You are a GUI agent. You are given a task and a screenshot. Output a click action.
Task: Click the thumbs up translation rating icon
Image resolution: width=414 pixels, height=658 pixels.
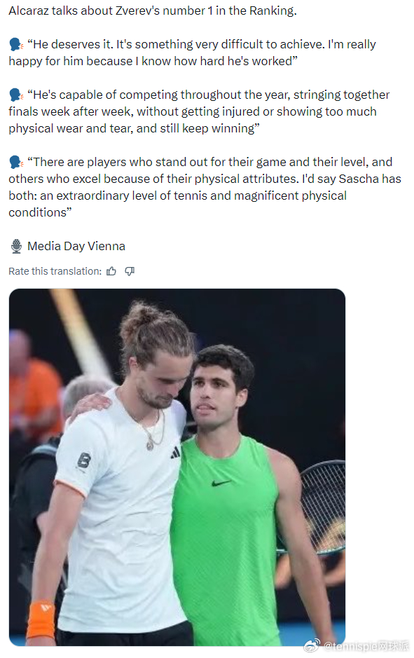(111, 271)
